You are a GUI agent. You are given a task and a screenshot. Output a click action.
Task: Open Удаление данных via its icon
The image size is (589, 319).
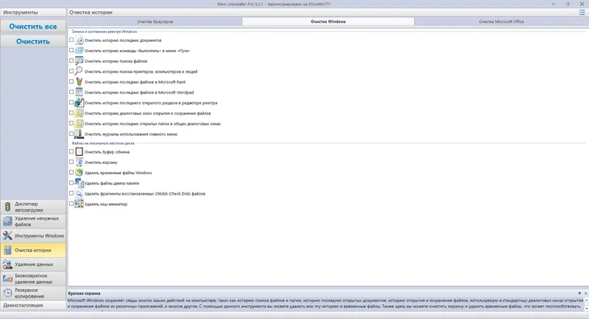click(7, 265)
